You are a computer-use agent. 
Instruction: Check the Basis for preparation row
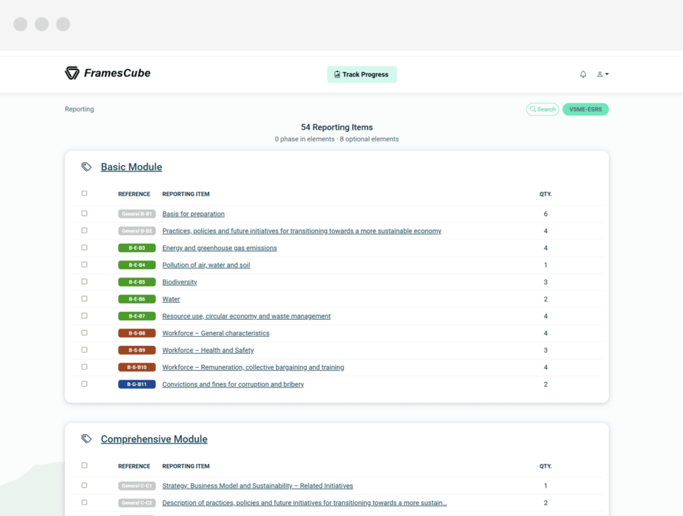pyautogui.click(x=85, y=213)
